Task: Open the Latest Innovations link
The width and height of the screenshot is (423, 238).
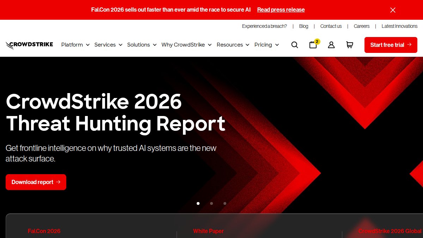Action: 399,26
